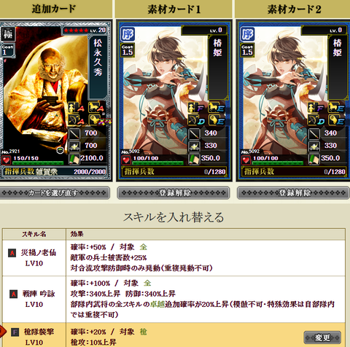Screen dimensions: 350x347
Task: Click the 序 rarity badge on 素材カード2
Action: tap(247, 34)
